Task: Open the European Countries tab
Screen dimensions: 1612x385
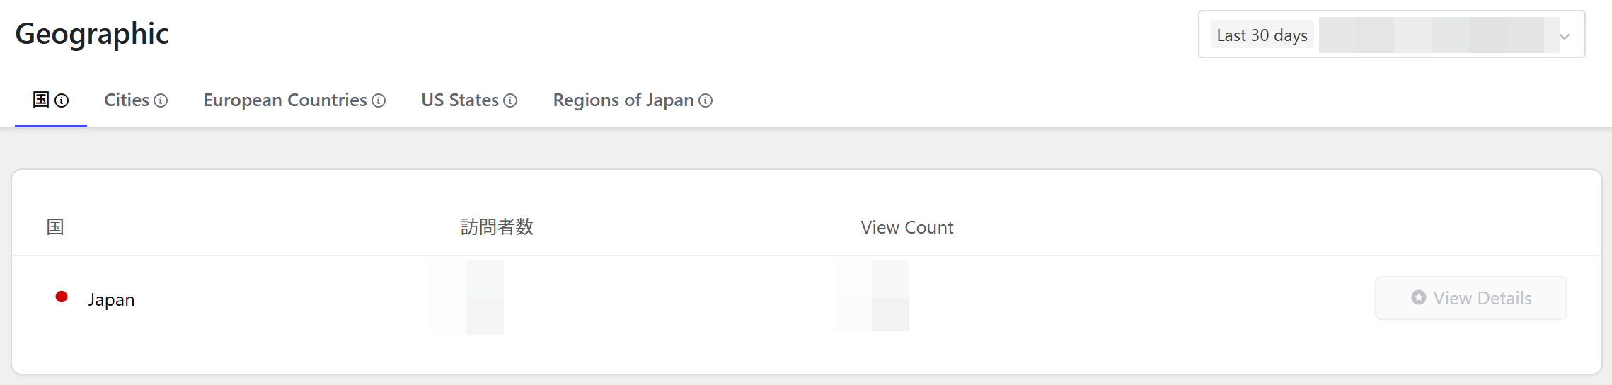Action: [285, 100]
